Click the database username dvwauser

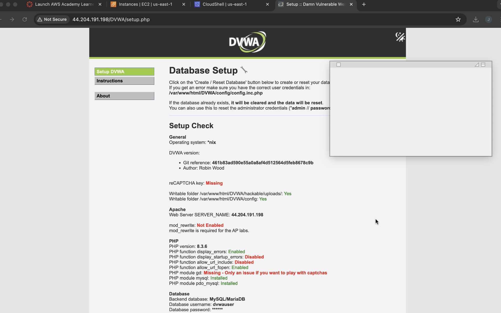coord(223,304)
